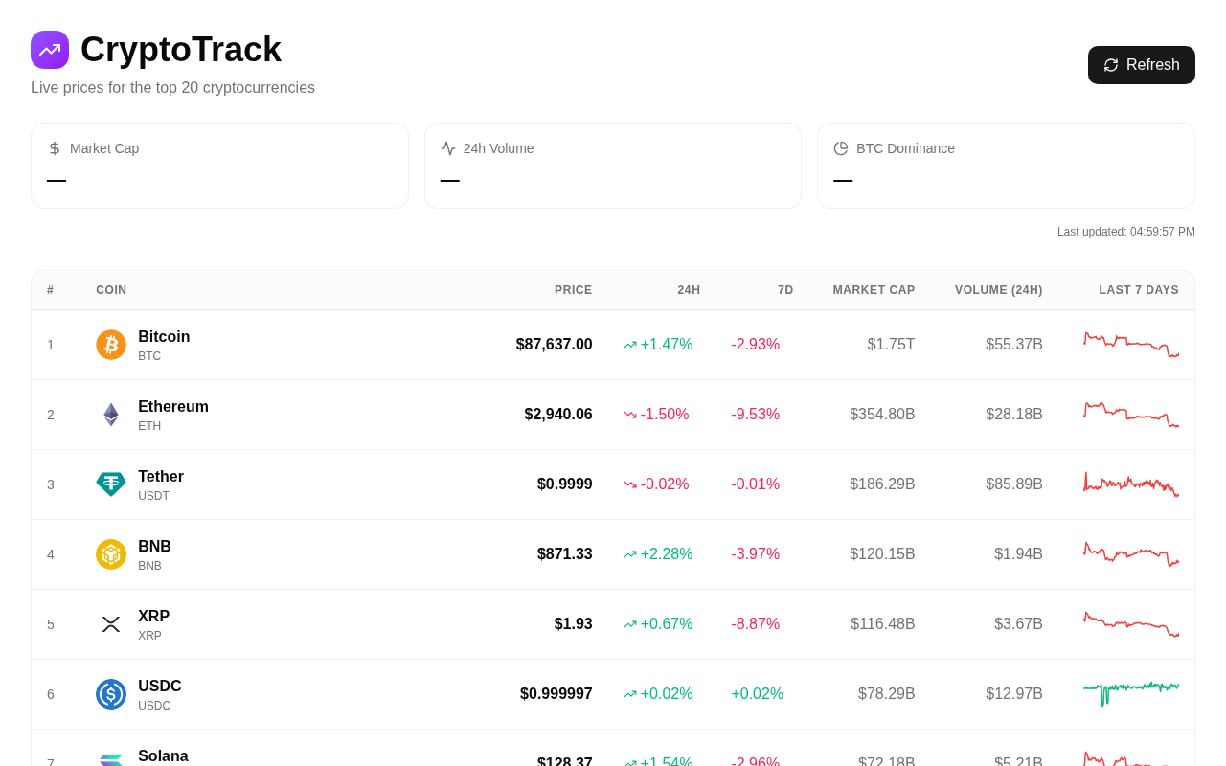Click the 24h Volume activity icon
The width and height of the screenshot is (1226, 766).
point(447,148)
